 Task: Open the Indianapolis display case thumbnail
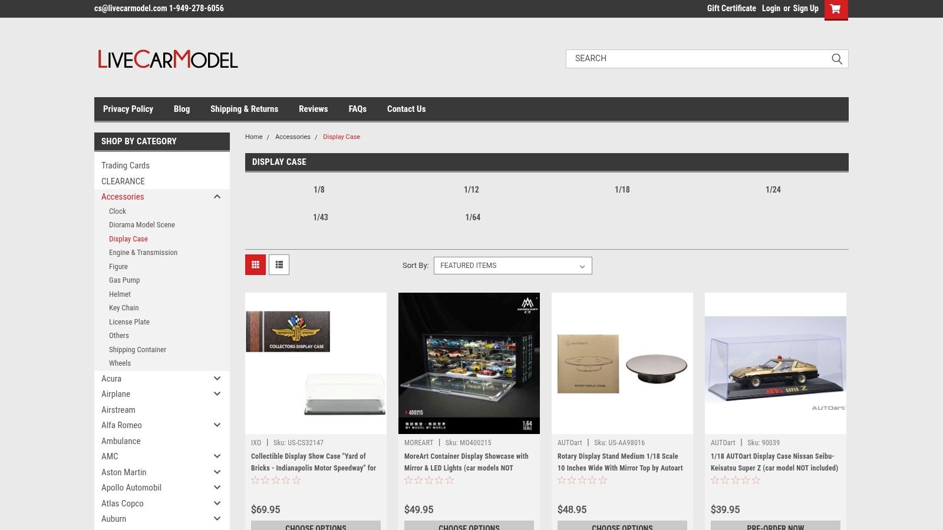(316, 363)
